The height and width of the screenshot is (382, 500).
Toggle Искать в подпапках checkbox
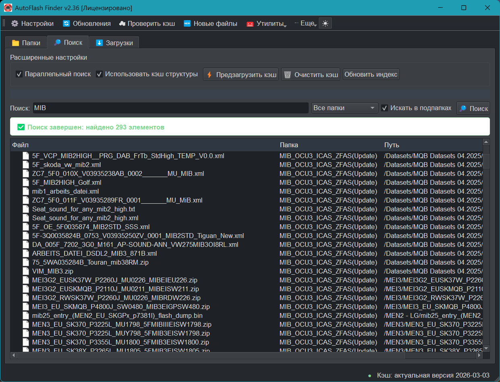pos(385,108)
